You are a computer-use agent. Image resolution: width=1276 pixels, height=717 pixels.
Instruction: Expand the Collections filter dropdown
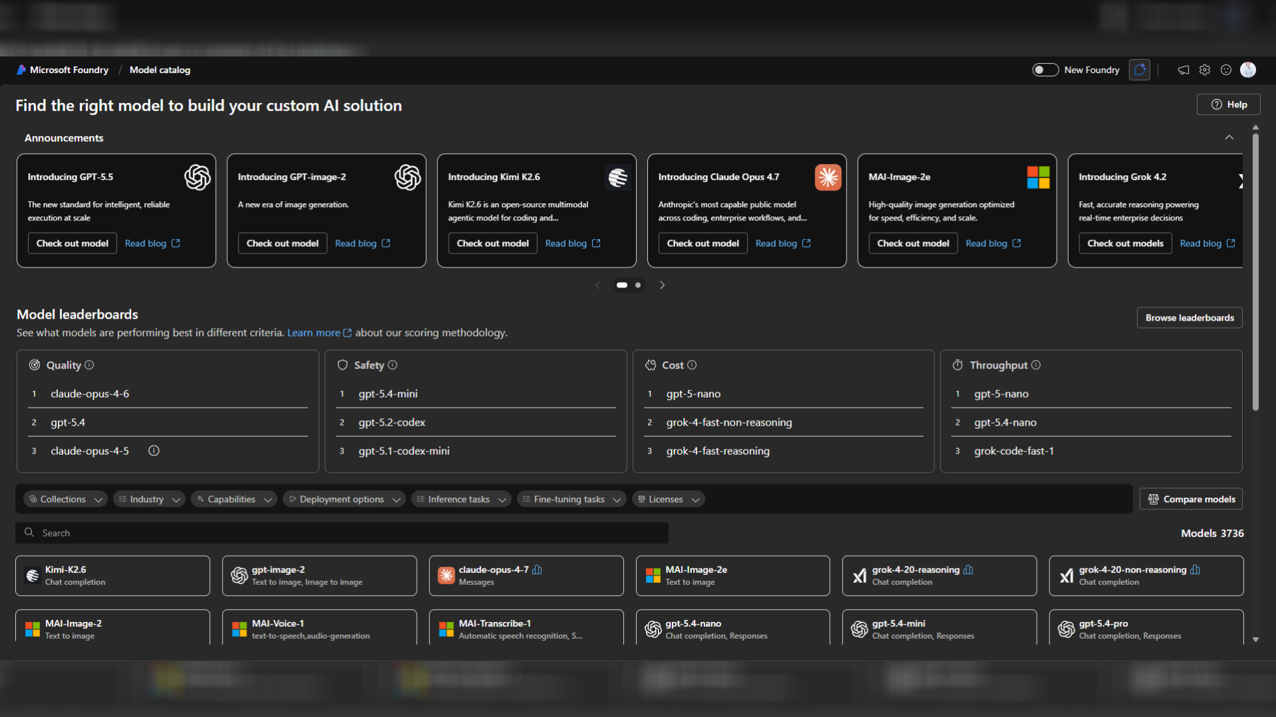(x=64, y=499)
